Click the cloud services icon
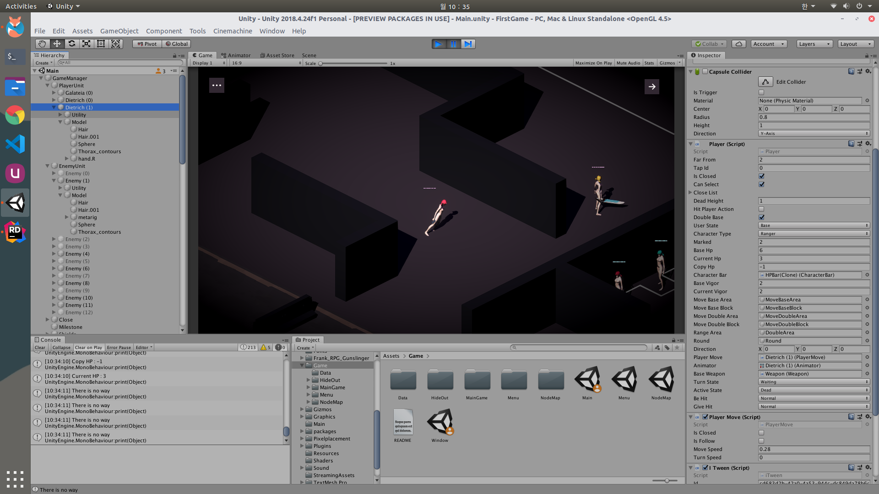The width and height of the screenshot is (879, 494). pos(738,44)
